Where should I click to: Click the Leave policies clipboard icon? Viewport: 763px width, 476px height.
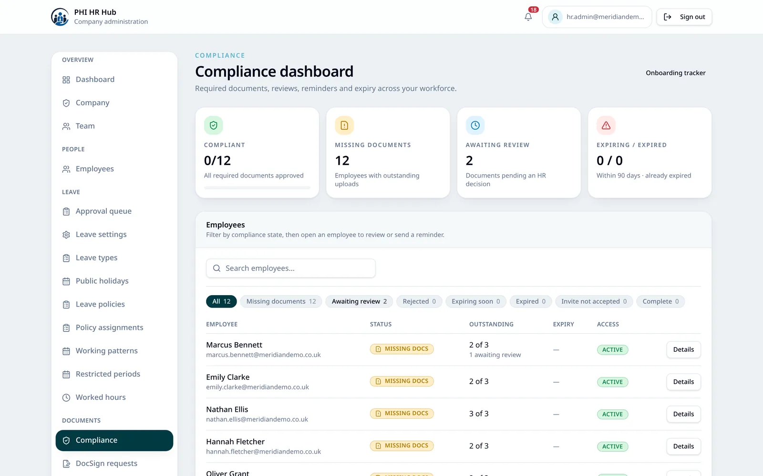[x=66, y=305]
